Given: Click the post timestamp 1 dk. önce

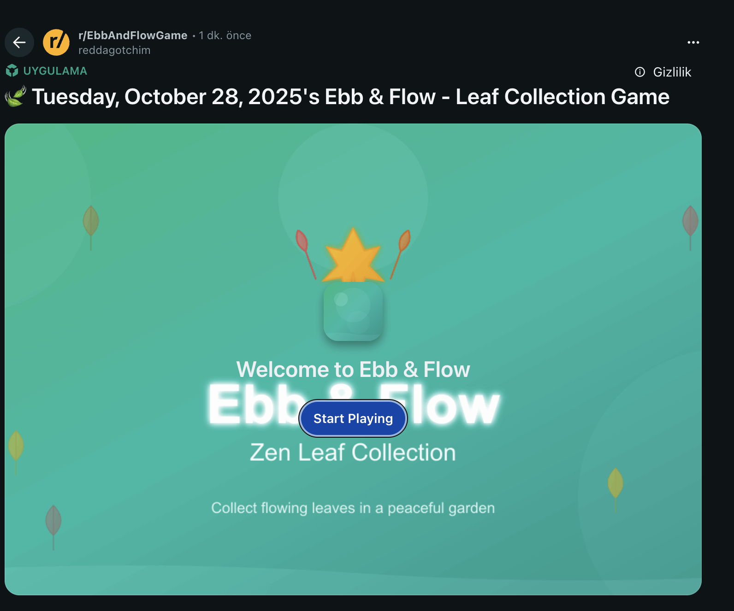Looking at the screenshot, I should click(x=225, y=35).
